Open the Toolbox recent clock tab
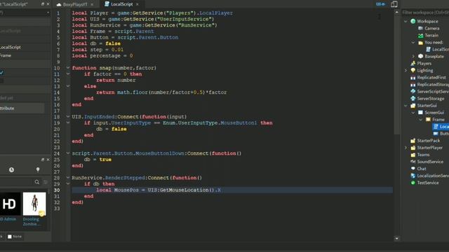The image size is (449, 252). click(11, 169)
